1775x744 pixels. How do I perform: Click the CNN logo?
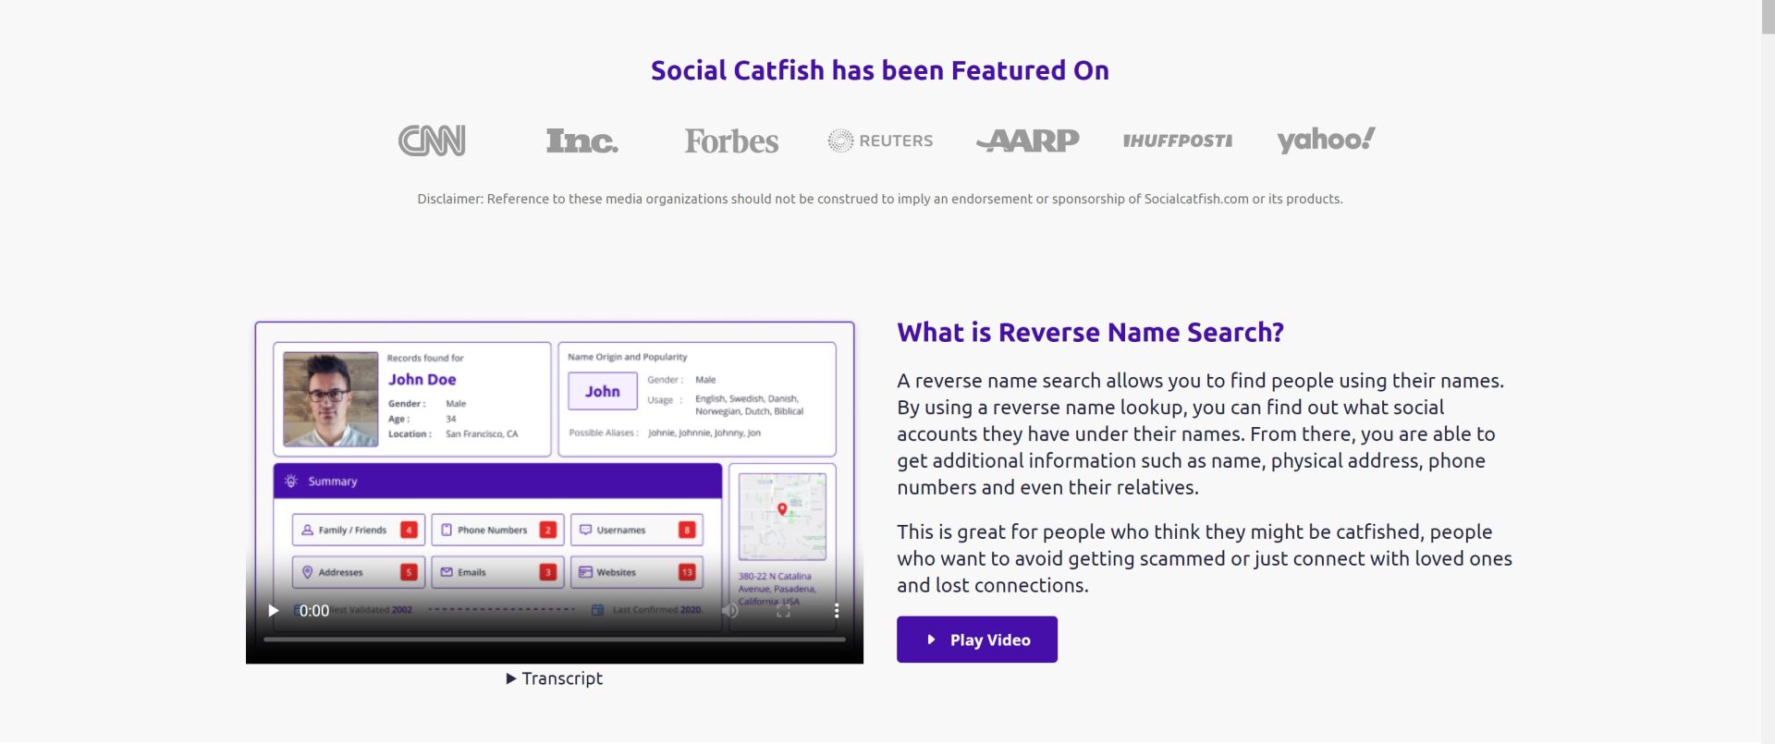(x=432, y=140)
